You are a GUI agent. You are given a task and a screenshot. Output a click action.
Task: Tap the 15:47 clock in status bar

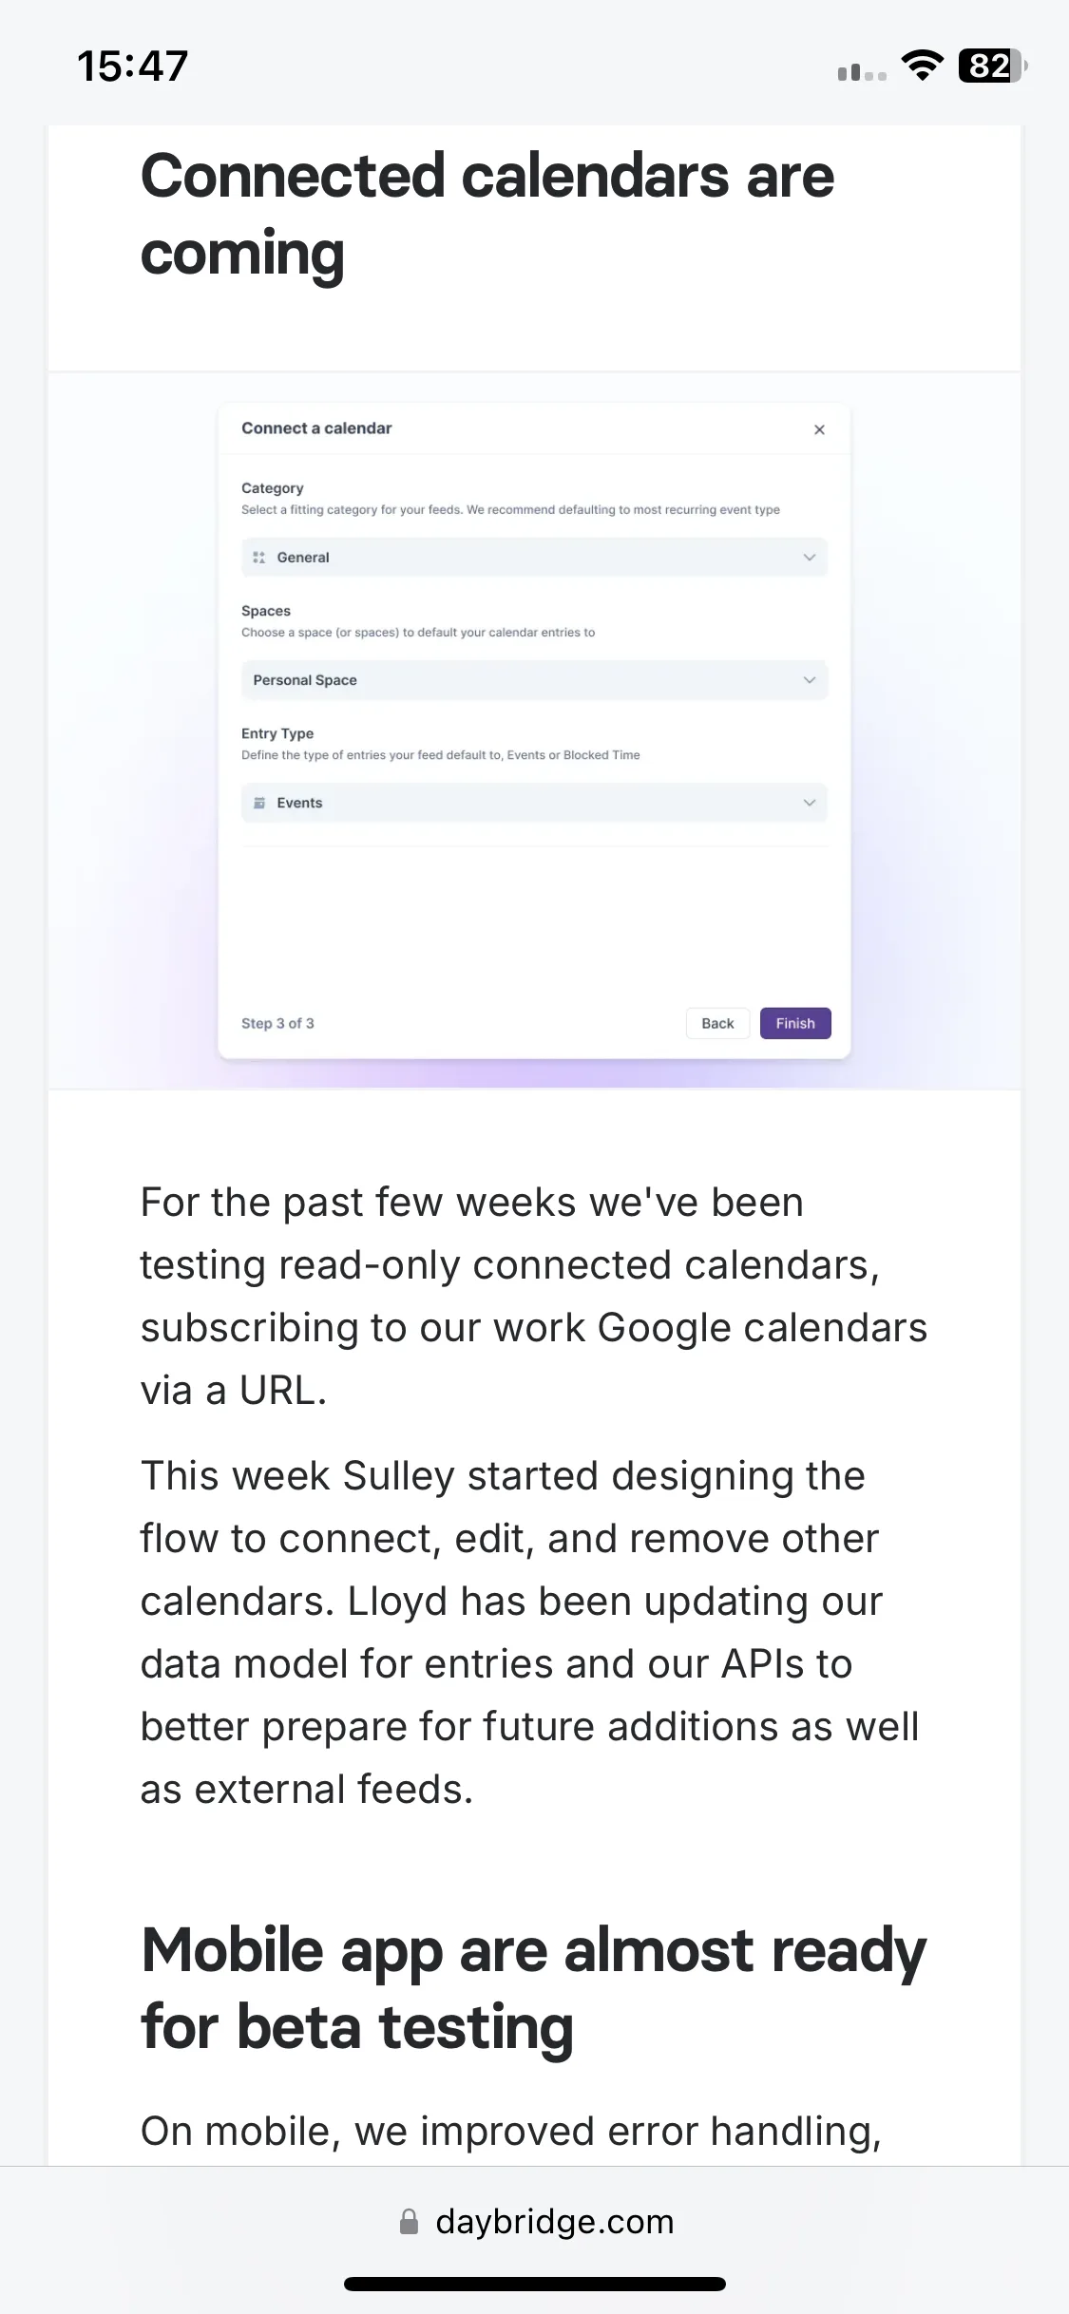coord(132,66)
